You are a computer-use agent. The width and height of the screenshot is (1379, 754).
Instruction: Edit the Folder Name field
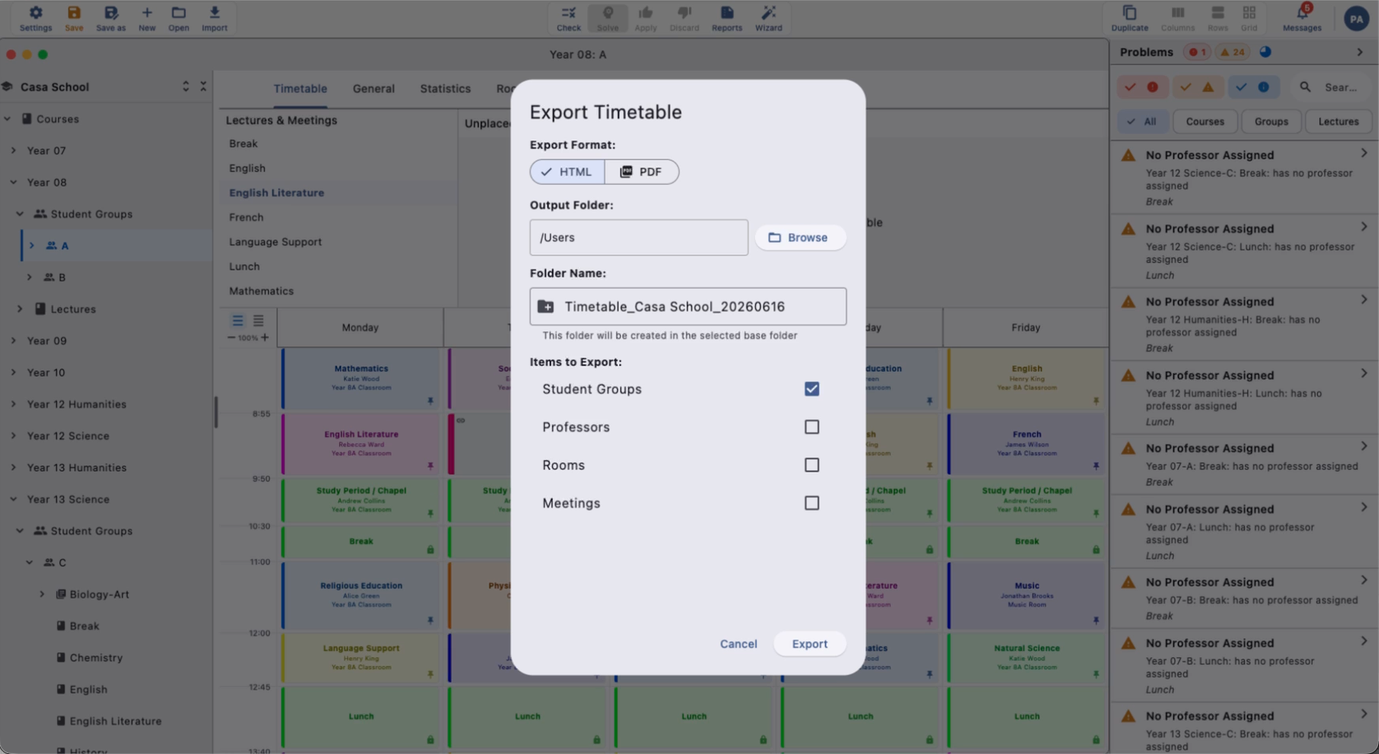[688, 306]
